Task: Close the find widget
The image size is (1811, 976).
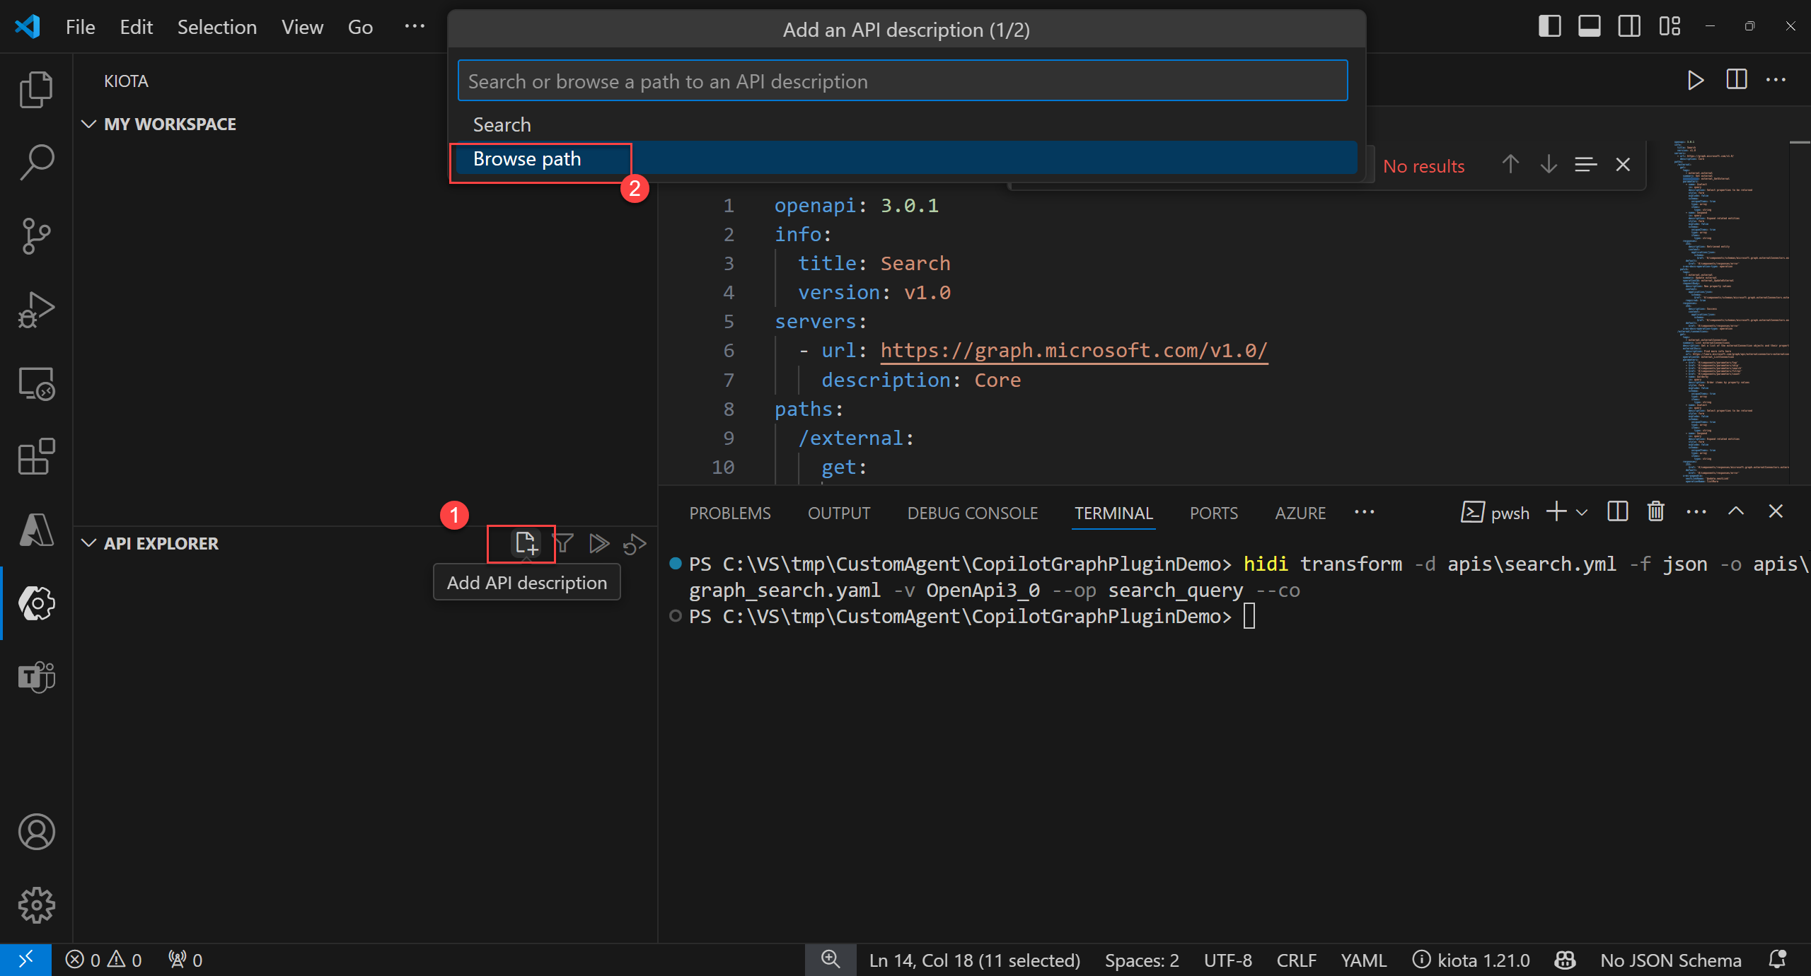Action: 1623,165
